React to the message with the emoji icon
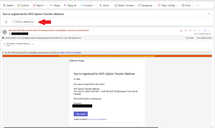 (181, 30)
